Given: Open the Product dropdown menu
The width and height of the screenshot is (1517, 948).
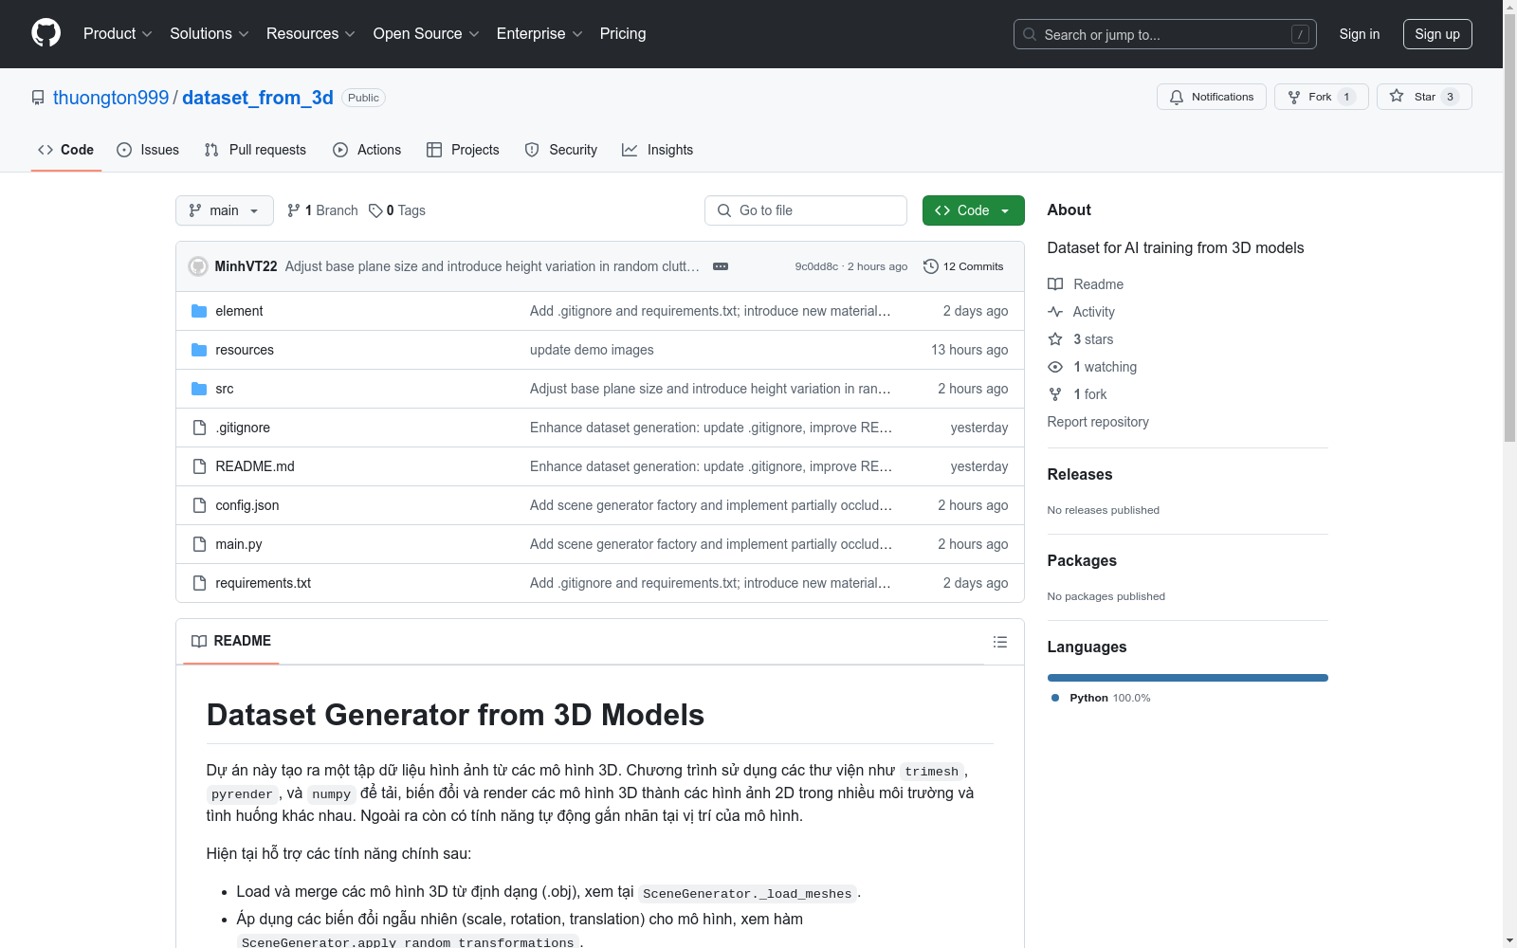Looking at the screenshot, I should tap(118, 33).
